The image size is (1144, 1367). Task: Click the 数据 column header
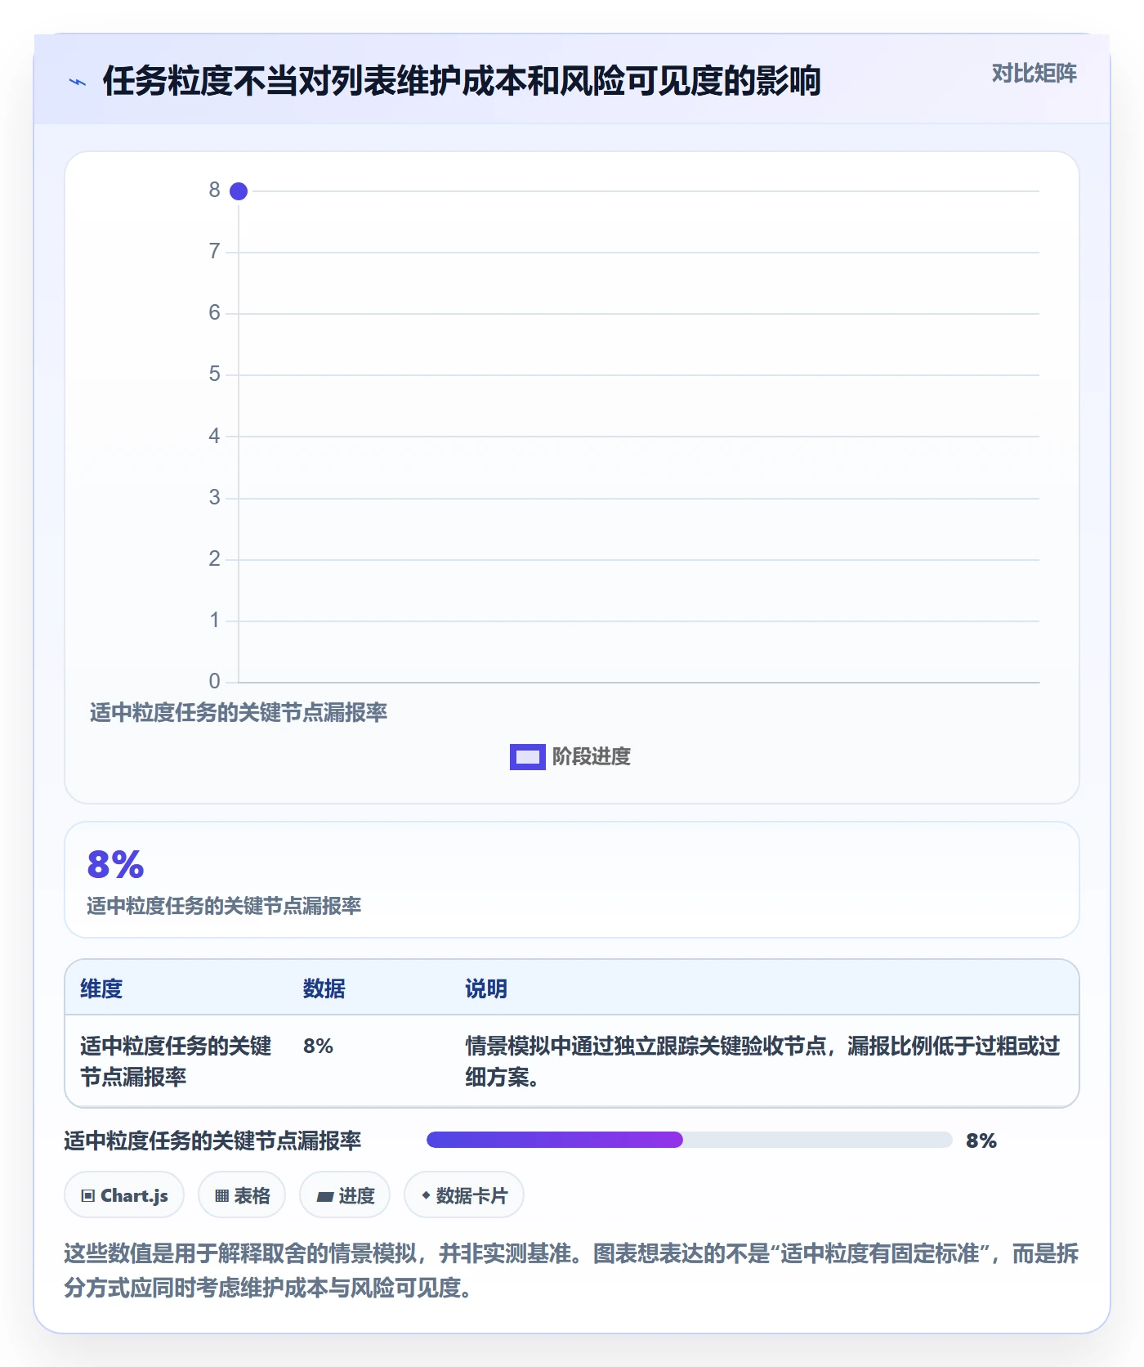(x=324, y=989)
